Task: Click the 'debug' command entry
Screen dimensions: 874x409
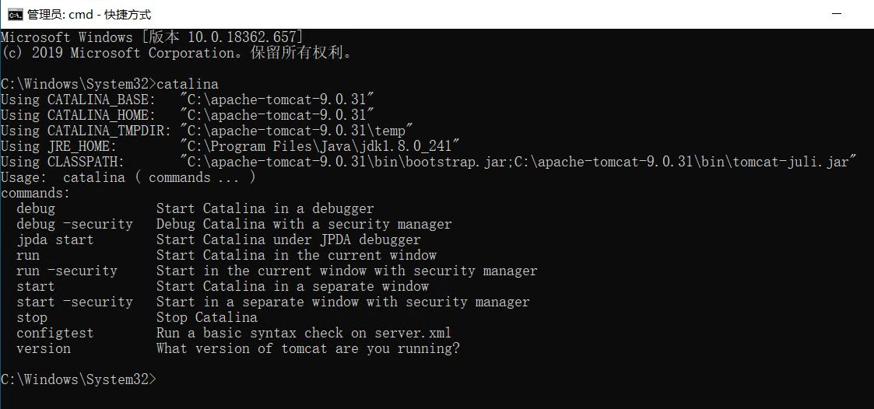Action: pos(36,209)
